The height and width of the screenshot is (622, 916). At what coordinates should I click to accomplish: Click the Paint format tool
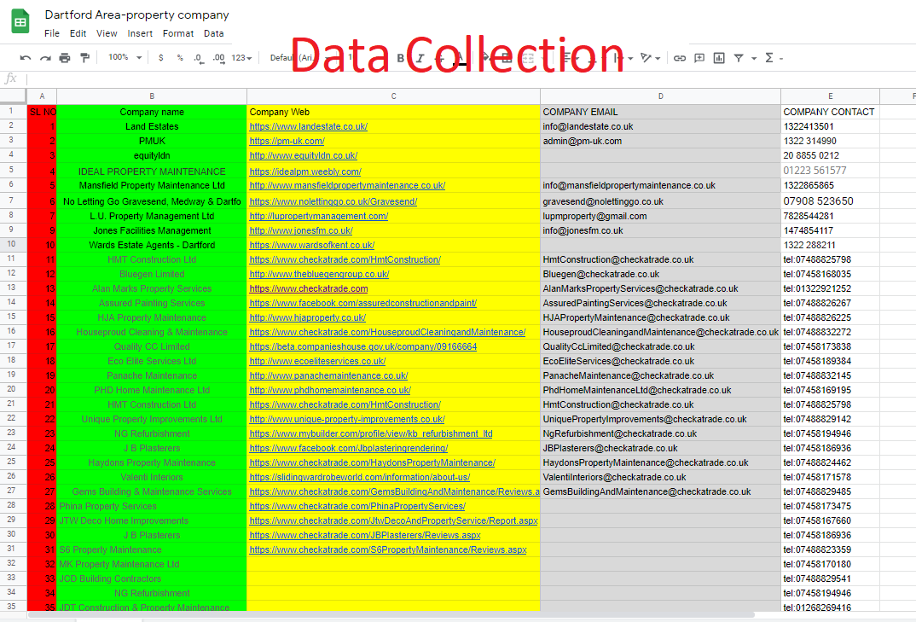click(x=84, y=57)
